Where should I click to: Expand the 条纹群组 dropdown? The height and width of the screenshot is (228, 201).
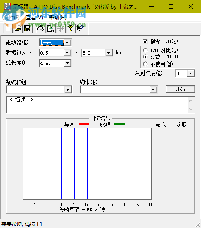[68, 90]
